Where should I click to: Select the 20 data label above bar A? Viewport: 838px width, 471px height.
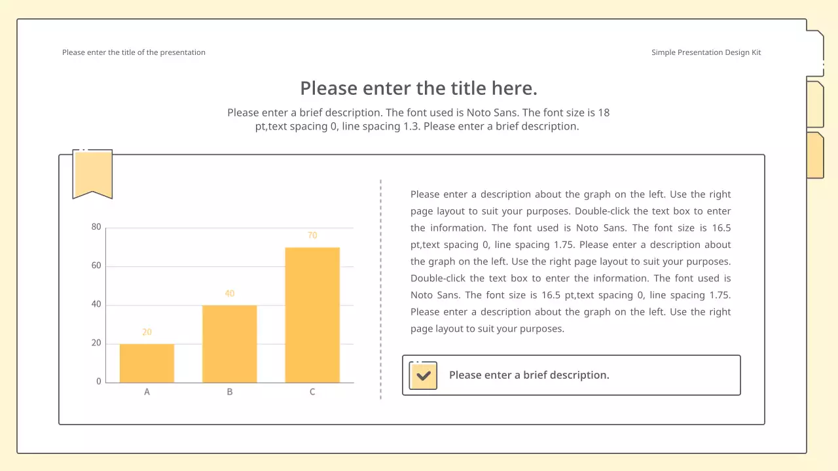click(147, 332)
